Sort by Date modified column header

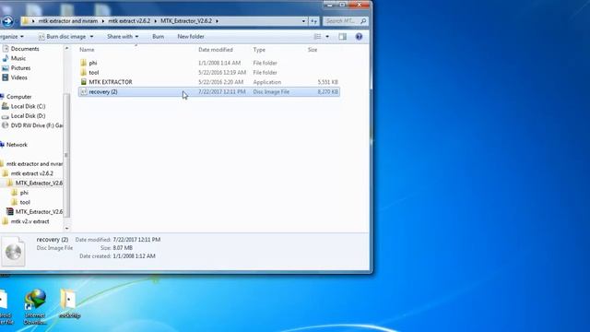[216, 50]
